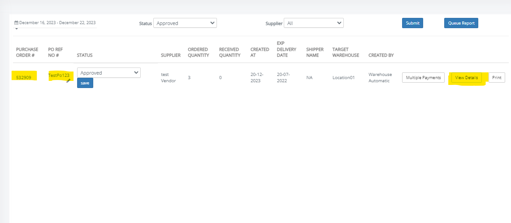Click the SUPPLIER column header
Image resolution: width=511 pixels, height=223 pixels.
(171, 55)
